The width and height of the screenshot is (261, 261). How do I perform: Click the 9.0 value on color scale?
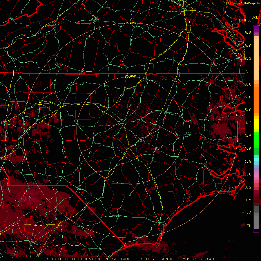pyautogui.click(x=248, y=46)
